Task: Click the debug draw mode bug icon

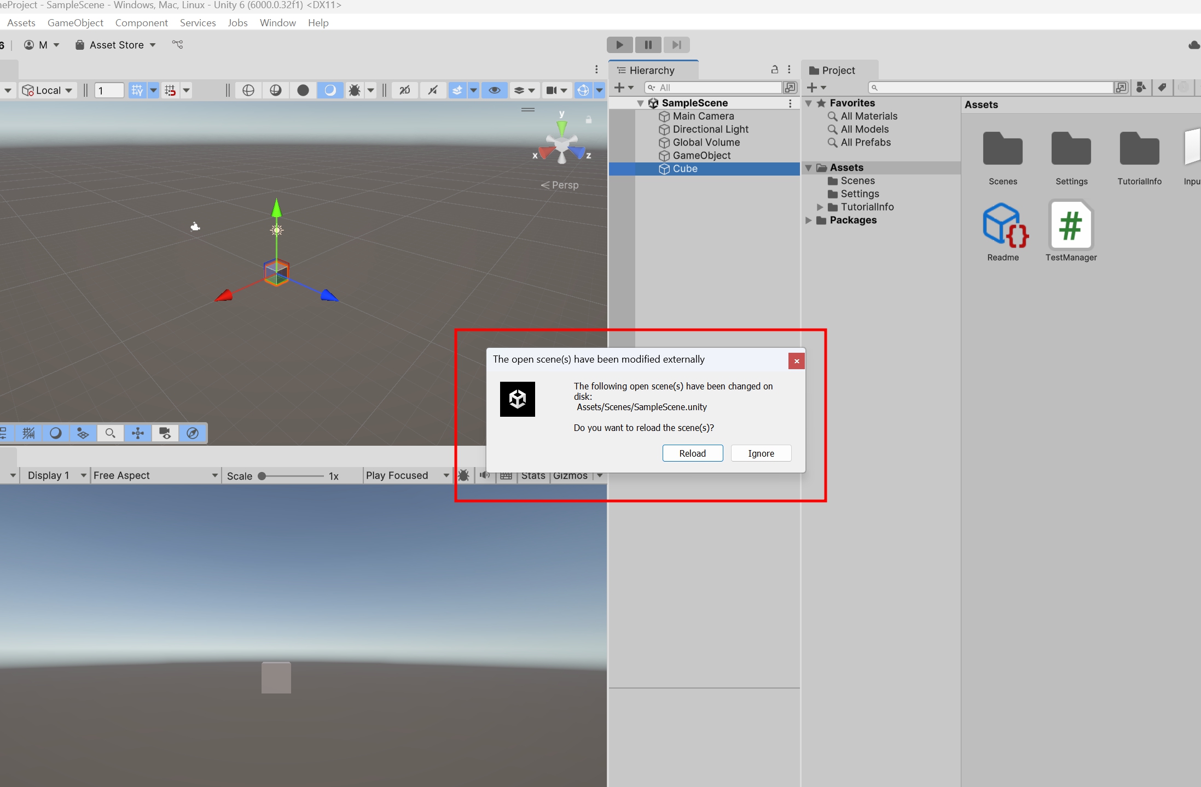Action: (355, 90)
